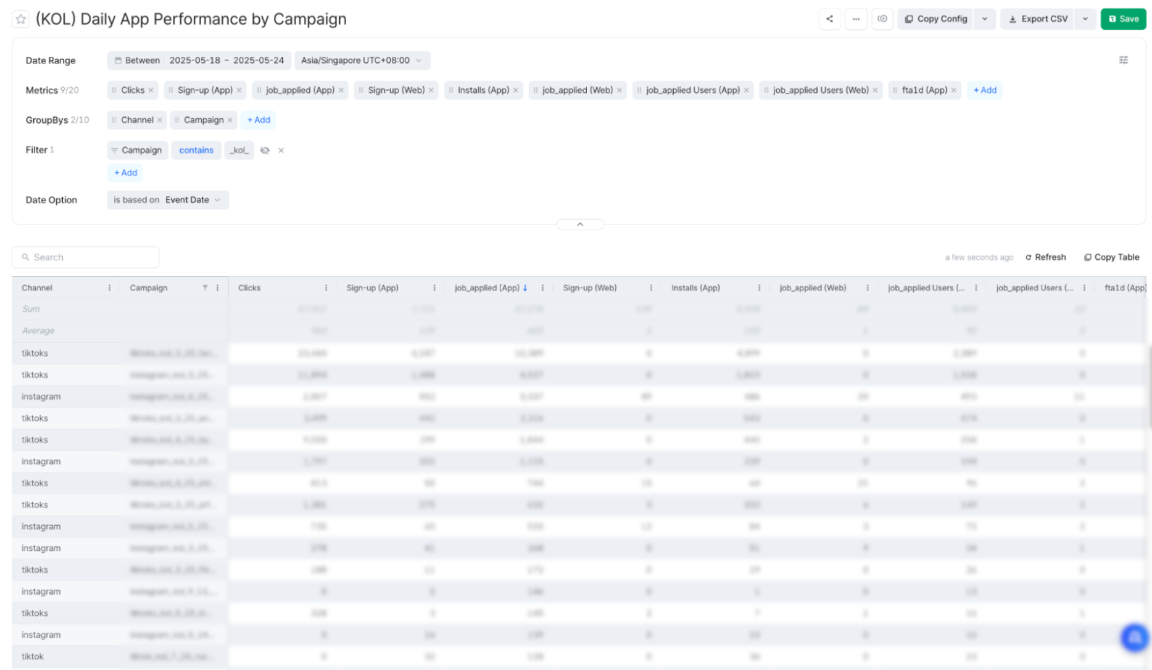This screenshot has width=1152, height=670.
Task: Open the chat support bubble icon
Action: pos(1134,637)
